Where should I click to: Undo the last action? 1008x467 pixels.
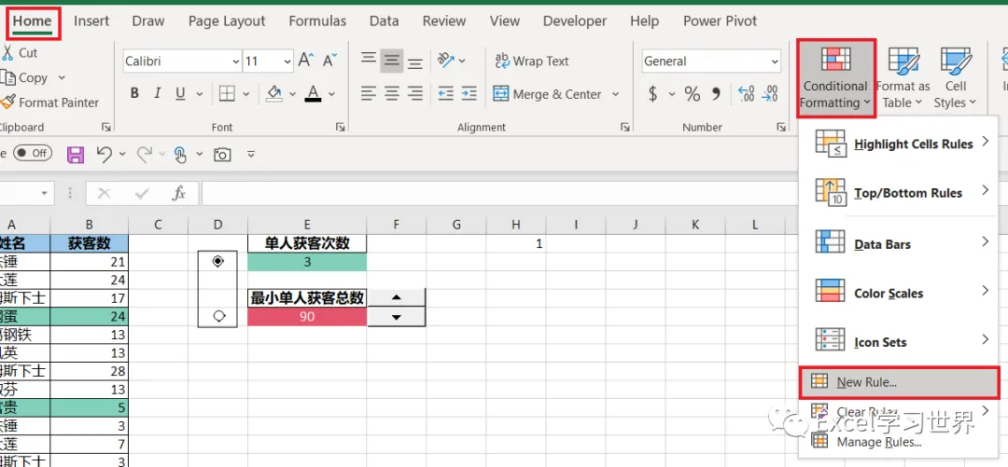(x=105, y=154)
